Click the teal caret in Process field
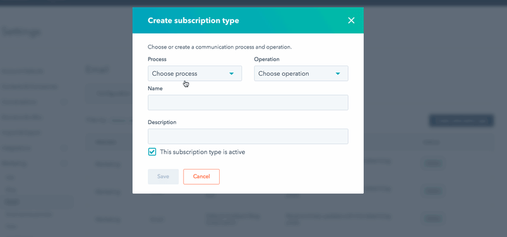The width and height of the screenshot is (507, 237). [232, 74]
